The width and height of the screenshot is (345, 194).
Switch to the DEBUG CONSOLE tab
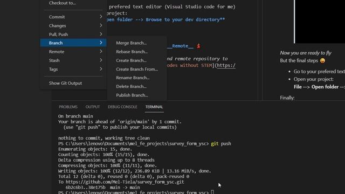coord(122,107)
